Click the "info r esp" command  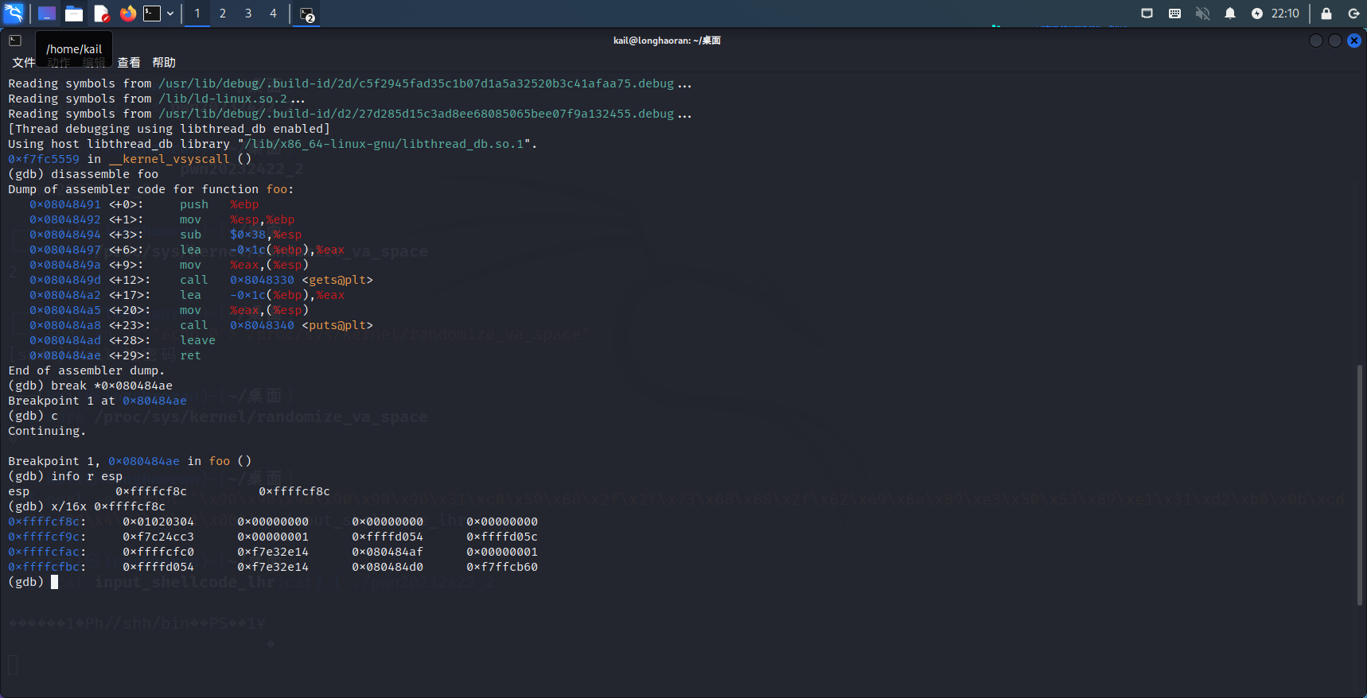coord(87,476)
